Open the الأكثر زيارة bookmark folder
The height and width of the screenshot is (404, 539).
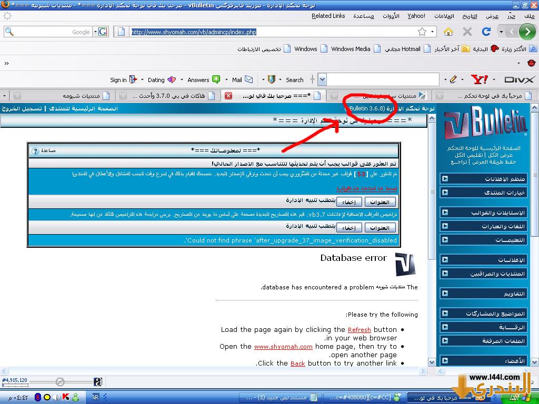point(518,49)
